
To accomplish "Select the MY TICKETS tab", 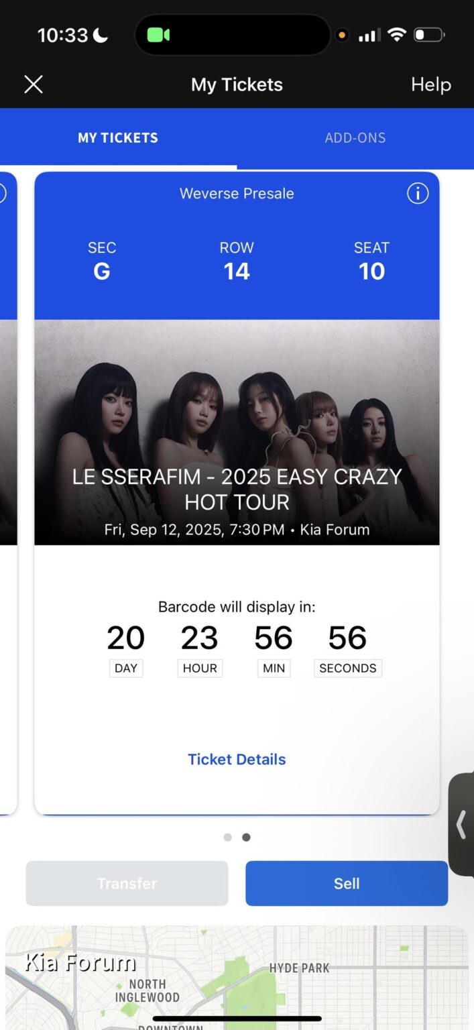I will coord(118,138).
